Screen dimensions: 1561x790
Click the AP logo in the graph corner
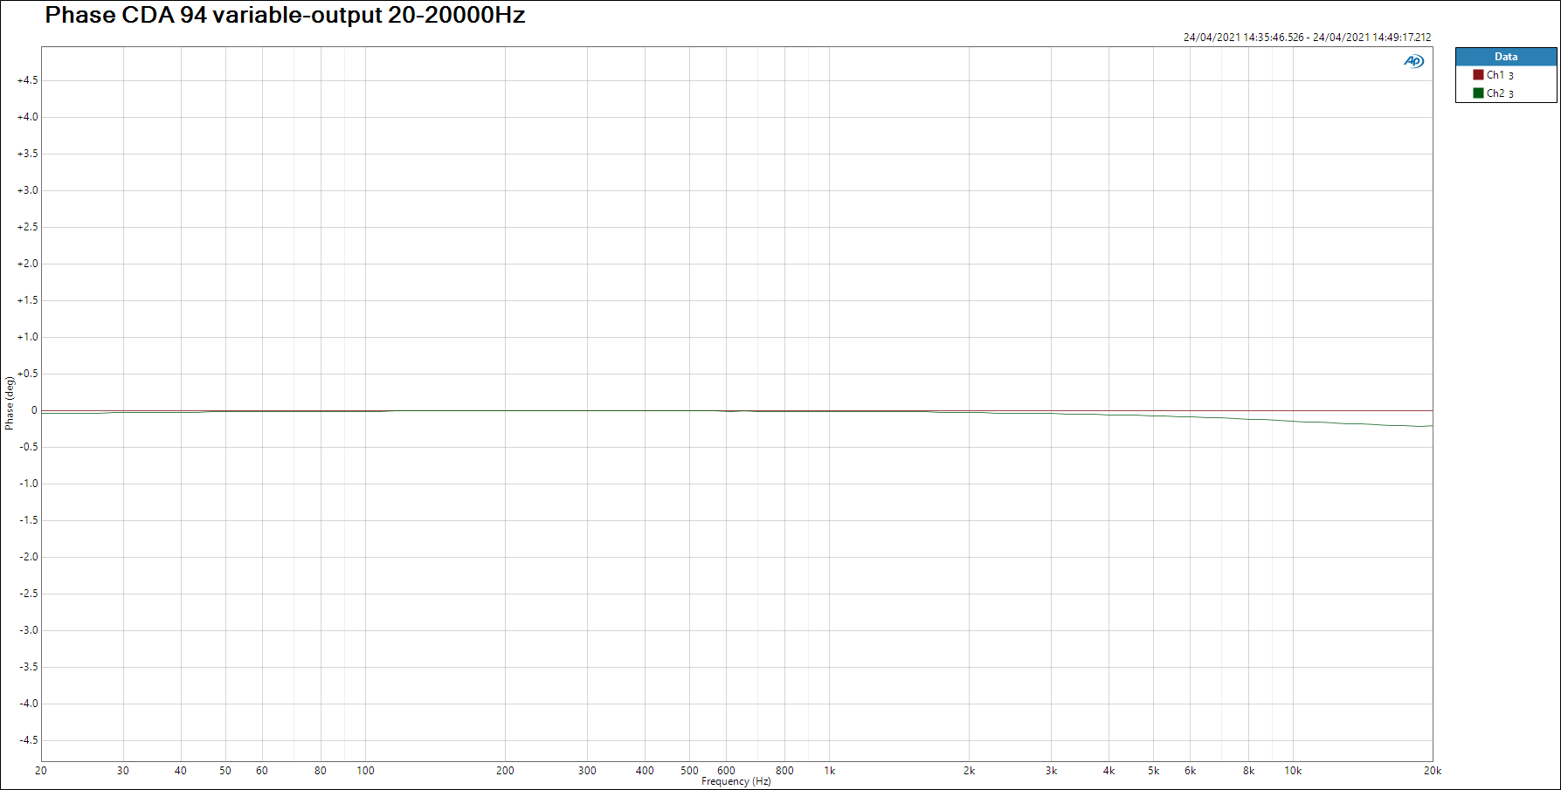click(1413, 61)
